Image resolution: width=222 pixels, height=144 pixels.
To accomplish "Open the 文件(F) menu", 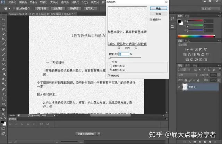I will pyautogui.click(x=12, y=2).
